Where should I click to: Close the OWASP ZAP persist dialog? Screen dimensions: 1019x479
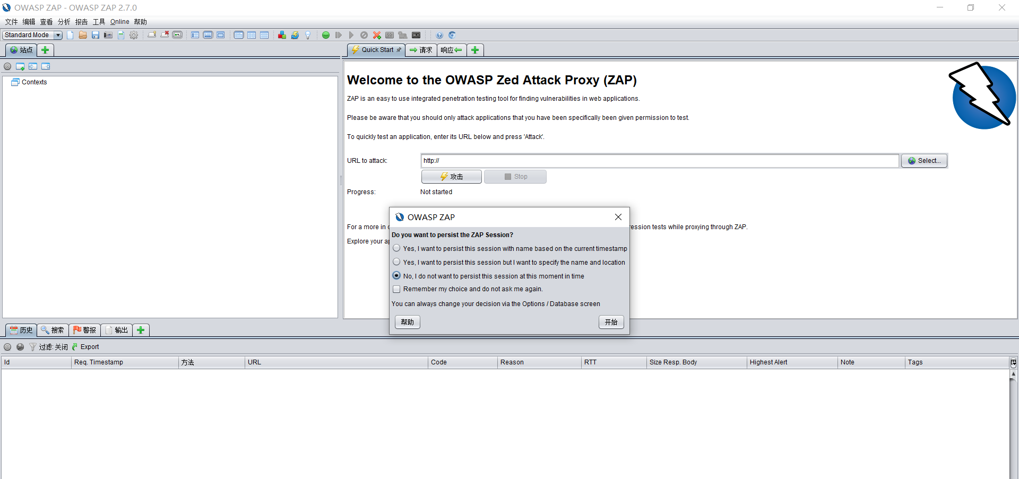(x=618, y=217)
